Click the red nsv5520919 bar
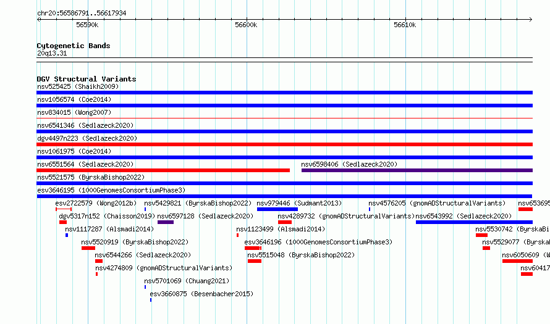The width and height of the screenshot is (550, 324). coord(88,248)
